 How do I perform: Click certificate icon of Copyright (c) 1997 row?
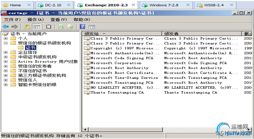87,48
